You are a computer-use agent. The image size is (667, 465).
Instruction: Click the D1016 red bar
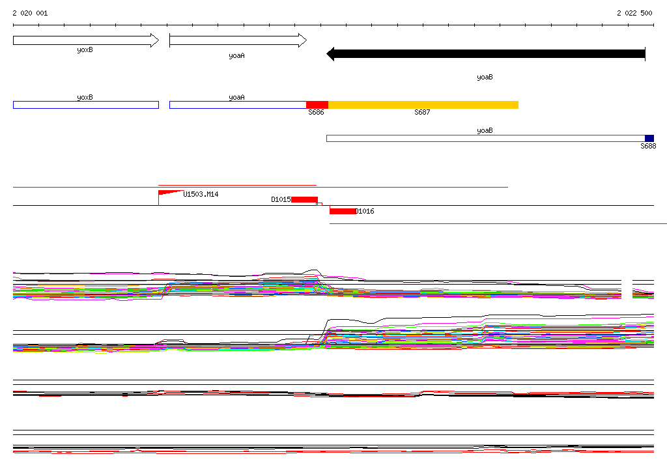pos(343,212)
